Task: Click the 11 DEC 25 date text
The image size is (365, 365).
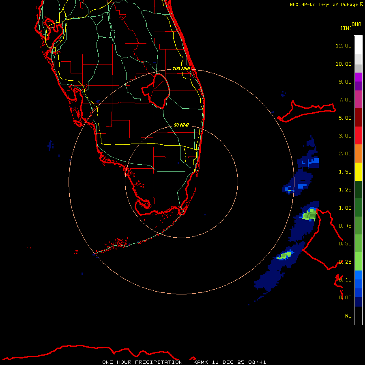Action: (229, 362)
